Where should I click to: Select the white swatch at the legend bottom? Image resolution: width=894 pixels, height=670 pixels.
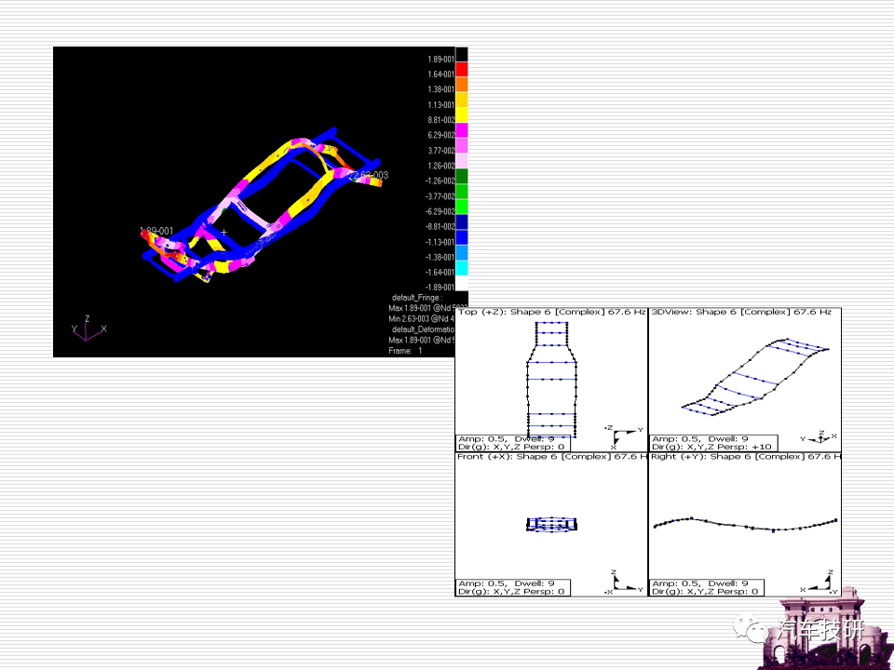pos(462,283)
